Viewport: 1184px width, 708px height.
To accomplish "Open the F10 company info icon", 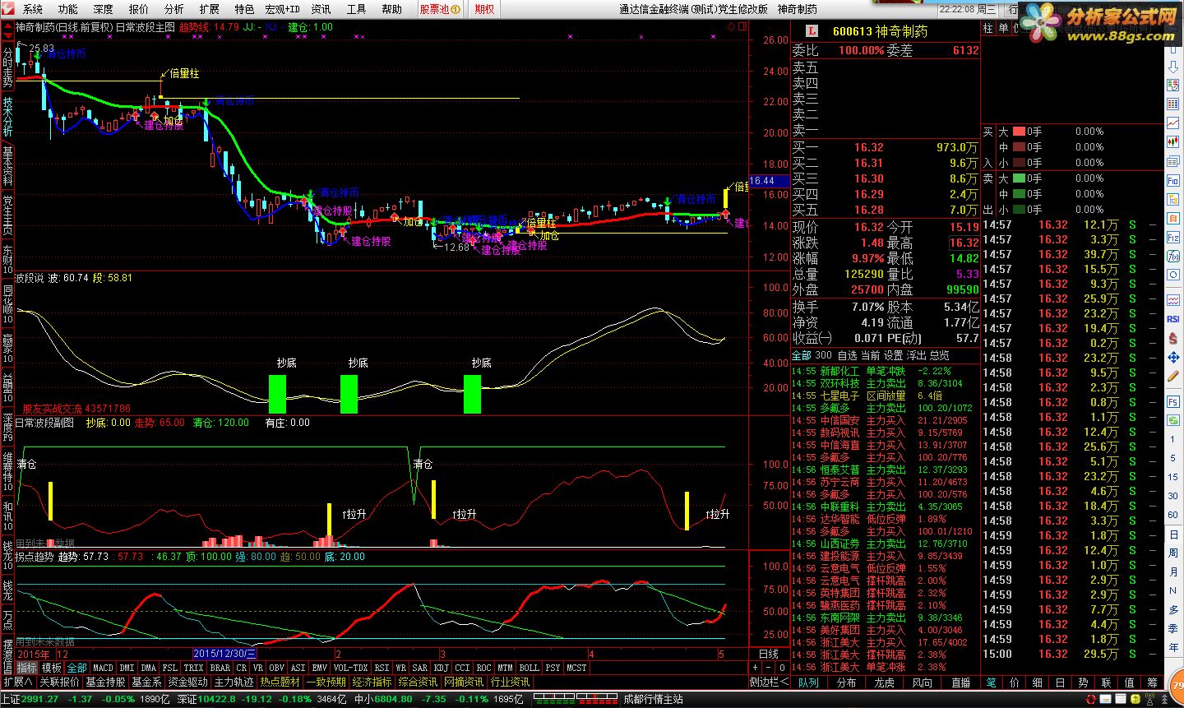I will click(1173, 180).
